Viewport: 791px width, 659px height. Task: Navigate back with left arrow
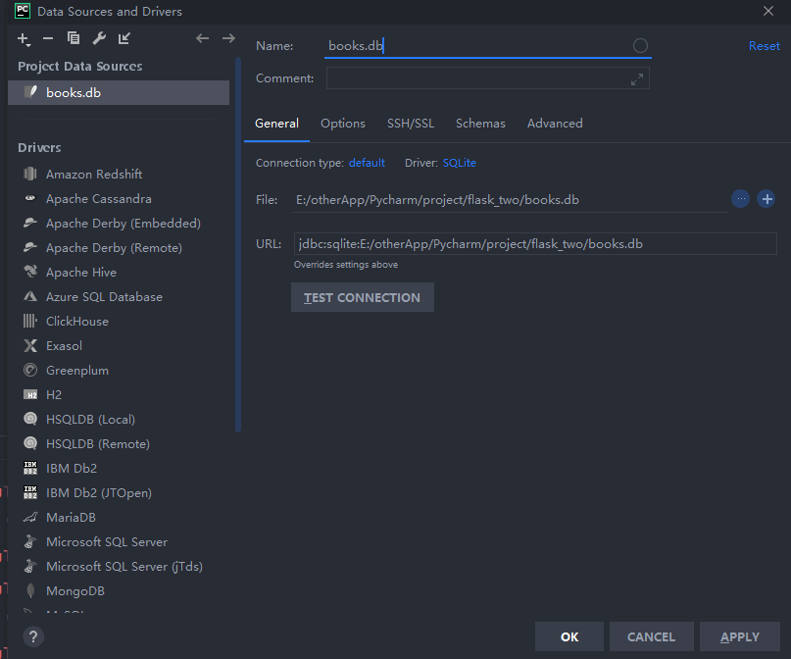click(x=202, y=38)
